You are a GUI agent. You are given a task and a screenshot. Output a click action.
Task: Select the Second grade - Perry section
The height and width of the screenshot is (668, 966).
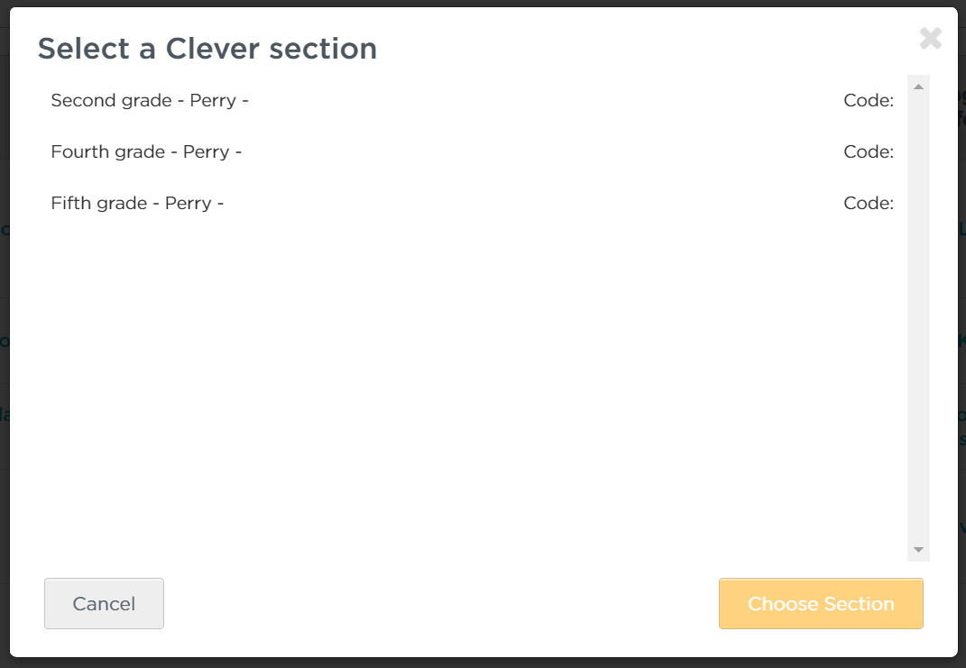472,100
